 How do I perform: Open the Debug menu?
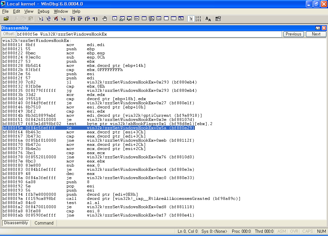pyautogui.click(x=44, y=11)
